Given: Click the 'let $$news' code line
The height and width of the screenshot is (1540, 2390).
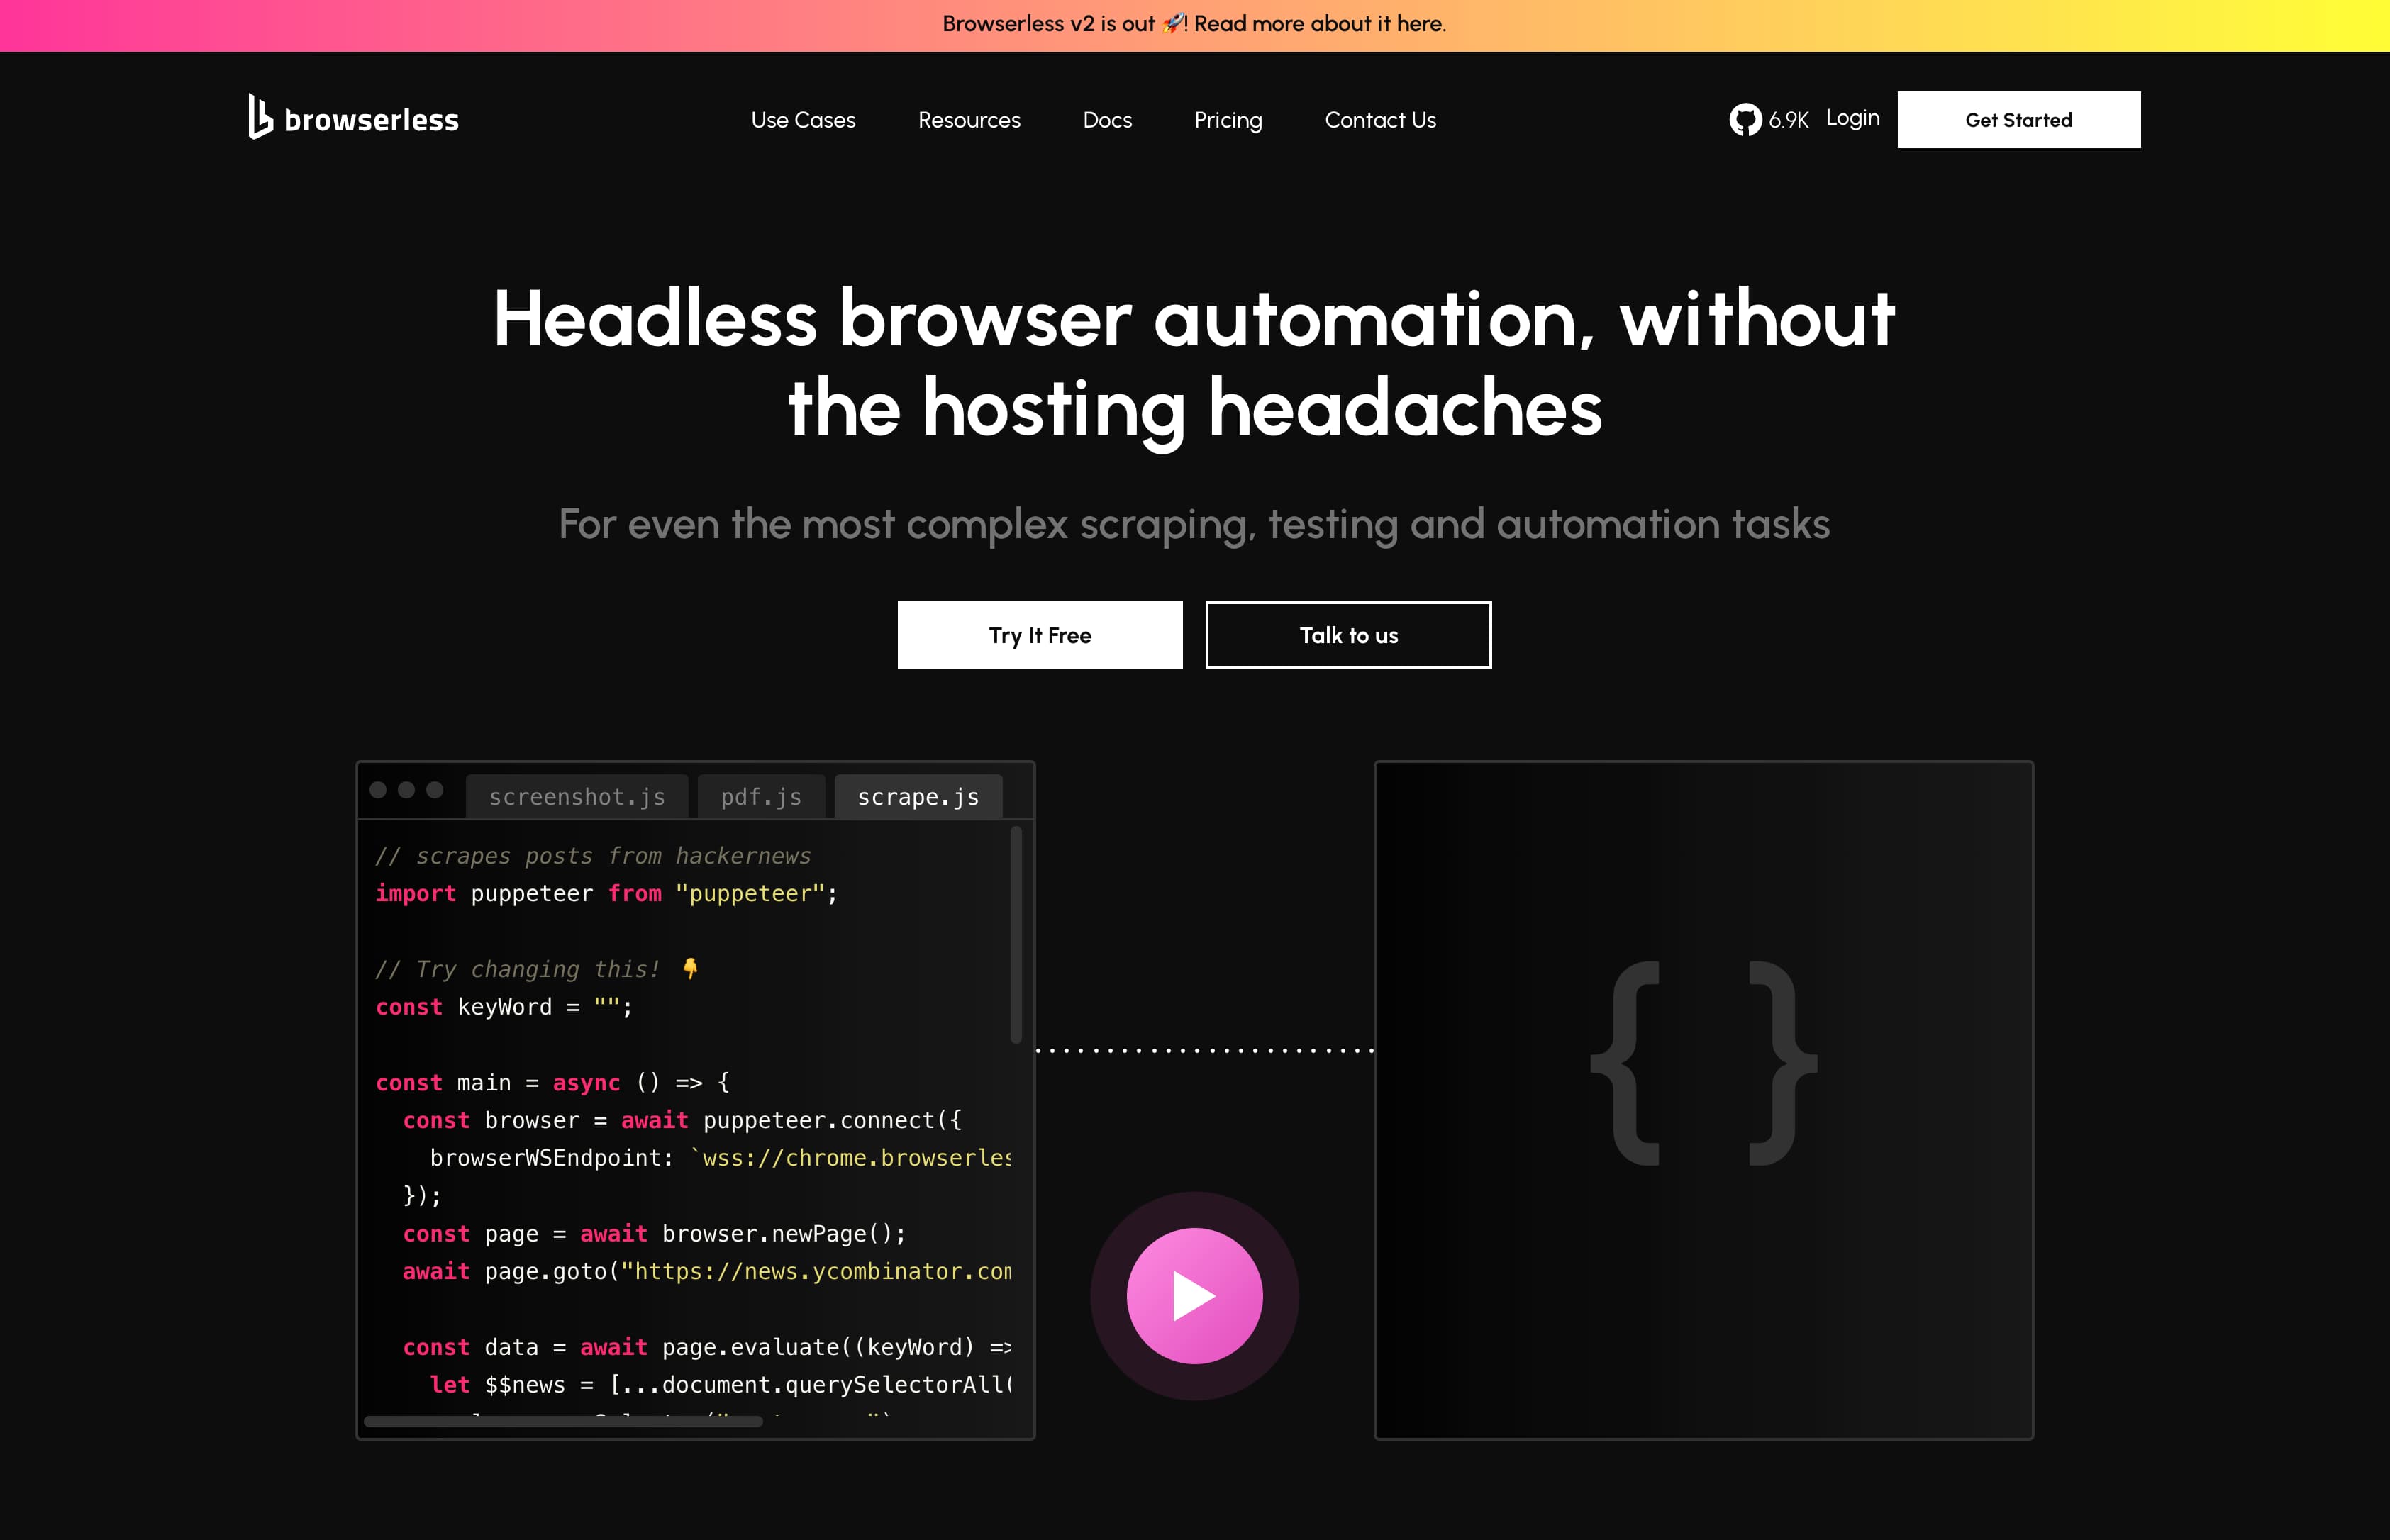Looking at the screenshot, I should click(x=720, y=1385).
